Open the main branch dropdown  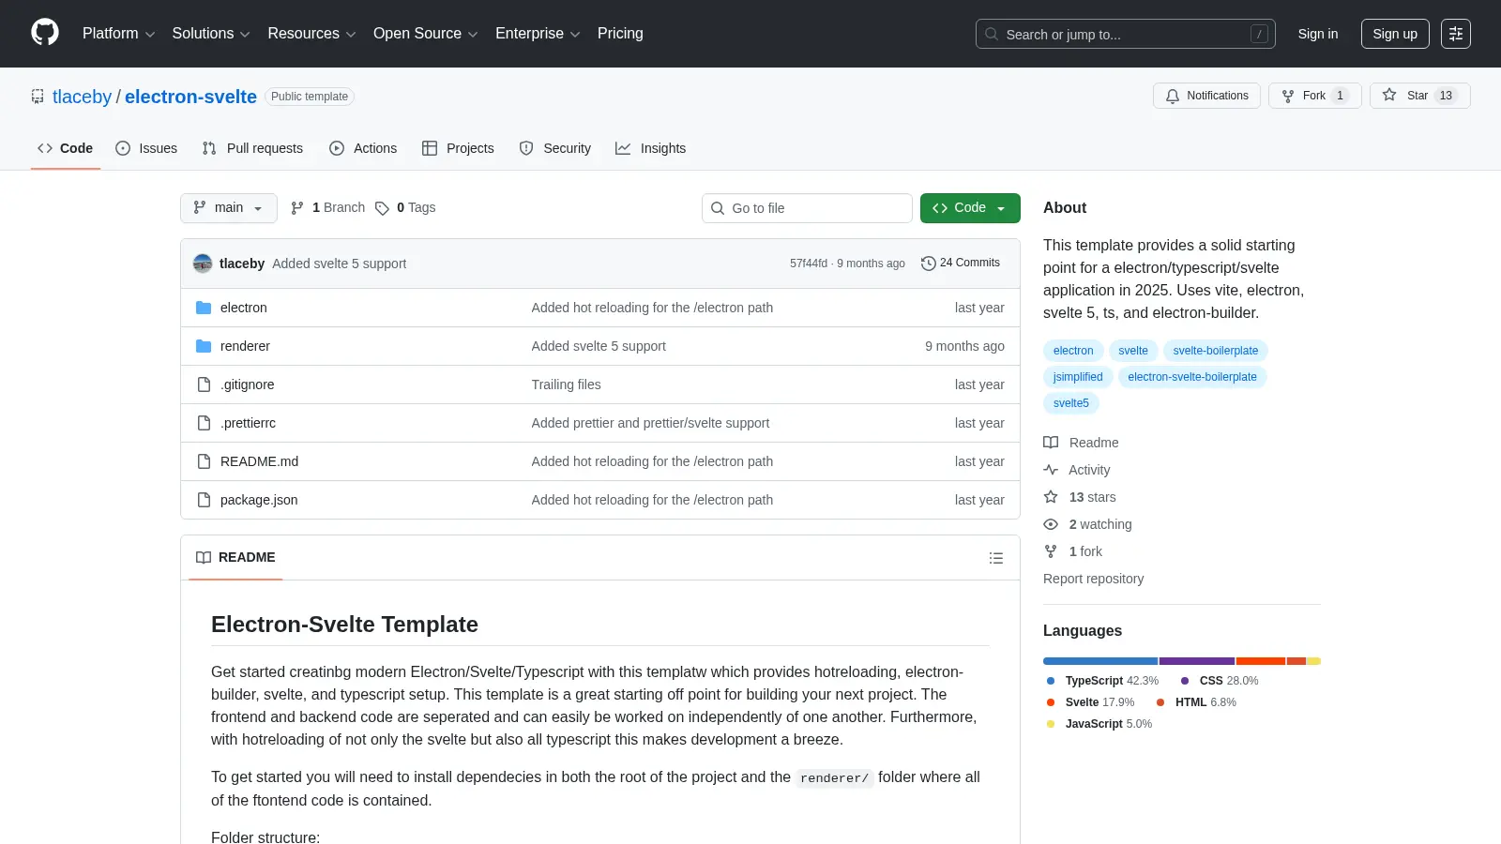228,208
